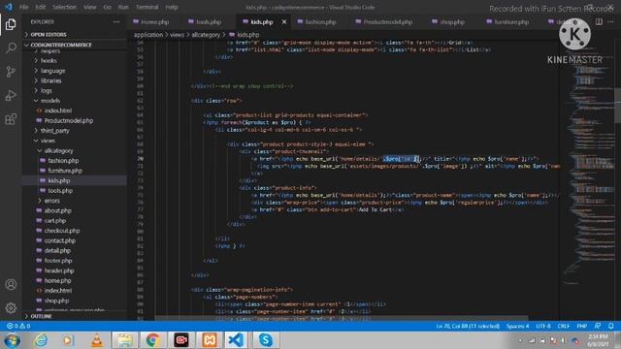The image size is (621, 349).
Task: Open XAMPP from the taskbar
Action: [210, 340]
